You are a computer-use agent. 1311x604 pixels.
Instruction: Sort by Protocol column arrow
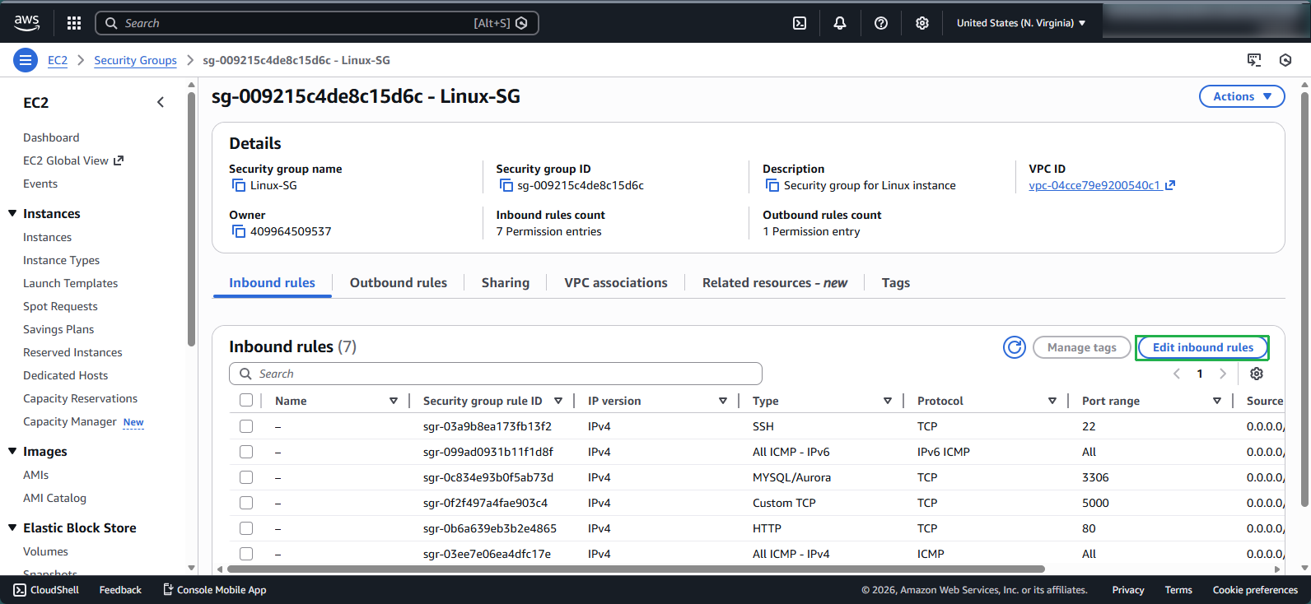[1052, 401]
